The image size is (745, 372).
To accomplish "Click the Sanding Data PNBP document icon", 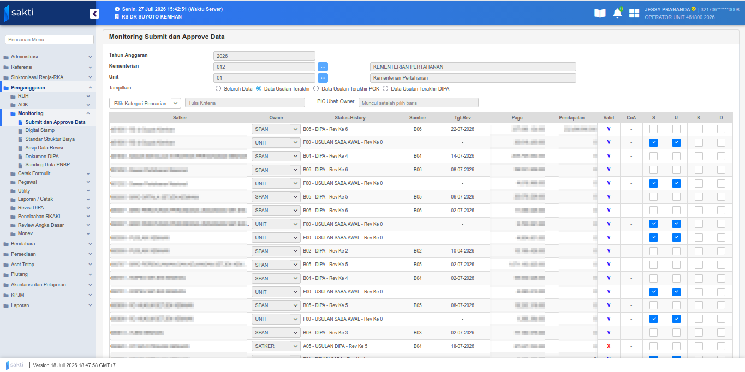I will [21, 165].
